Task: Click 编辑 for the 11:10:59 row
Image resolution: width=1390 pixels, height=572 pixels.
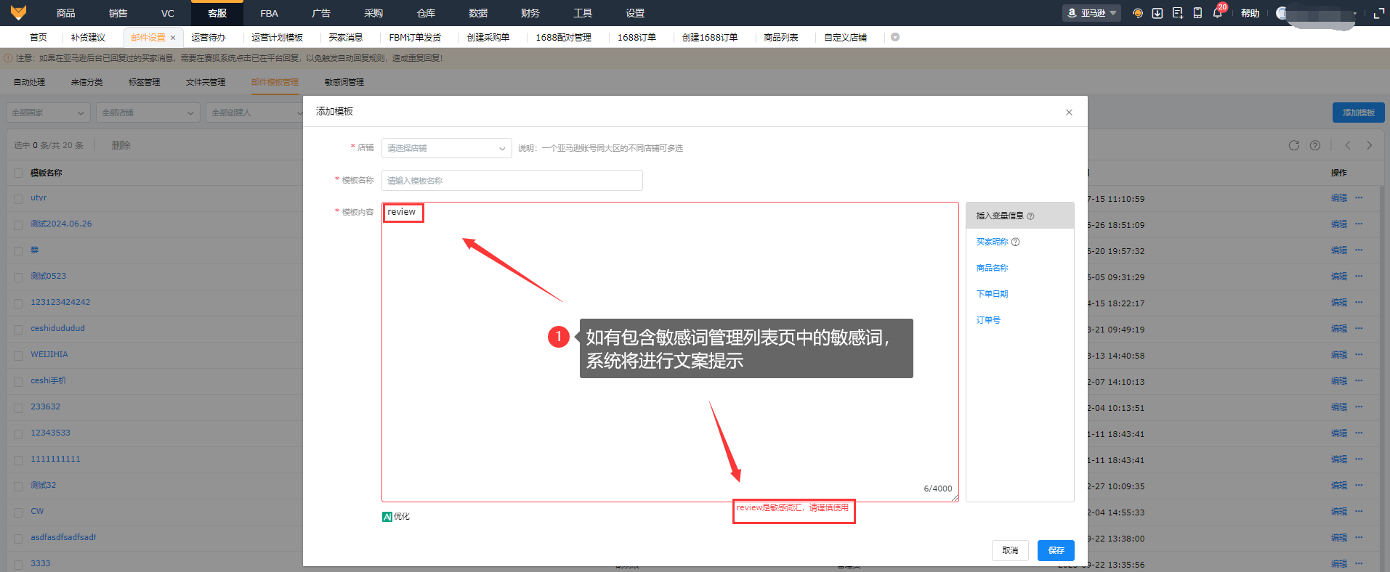Action: [x=1338, y=198]
